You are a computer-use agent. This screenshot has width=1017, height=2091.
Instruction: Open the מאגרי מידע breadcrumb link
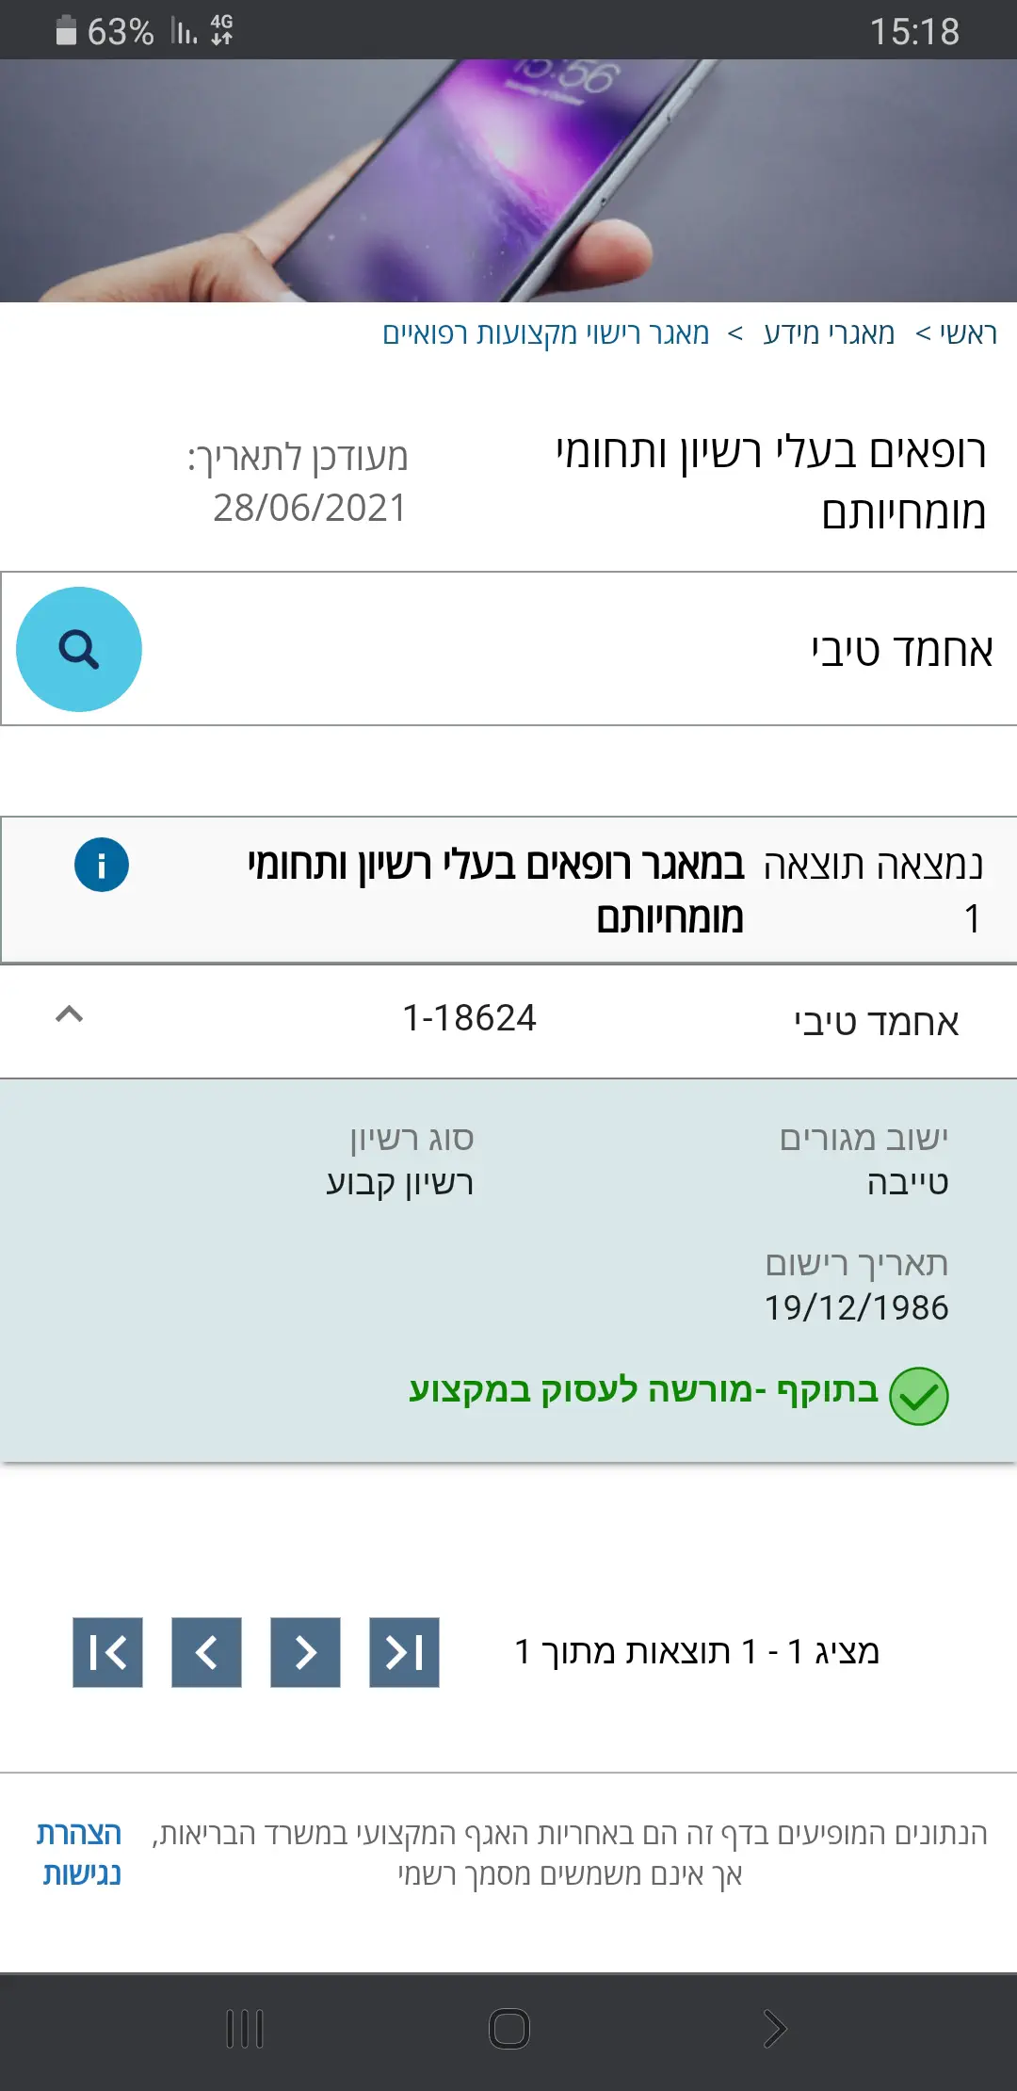(x=829, y=333)
